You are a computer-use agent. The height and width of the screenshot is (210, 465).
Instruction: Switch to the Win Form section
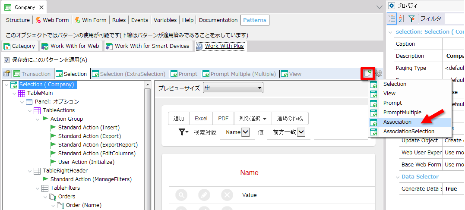tap(90, 20)
